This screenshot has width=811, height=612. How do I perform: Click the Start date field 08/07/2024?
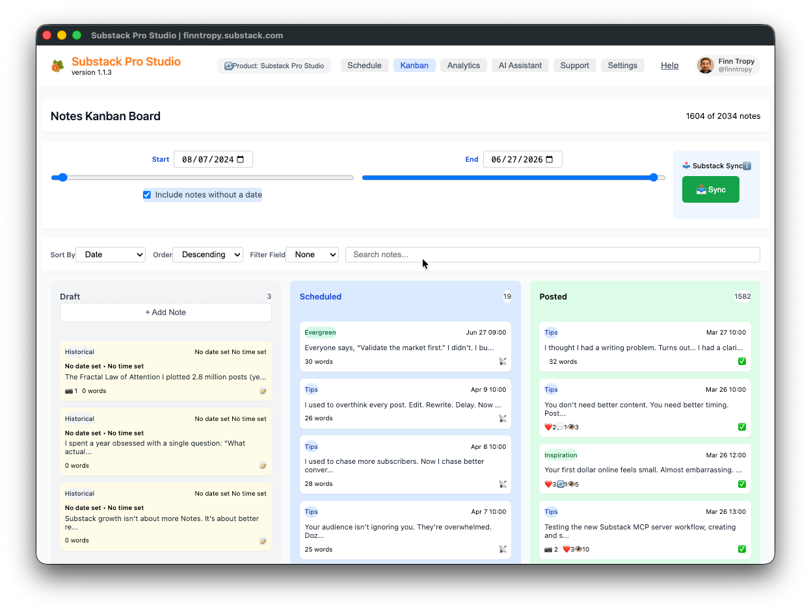coord(213,159)
